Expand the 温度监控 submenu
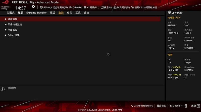 [x=13, y=19]
